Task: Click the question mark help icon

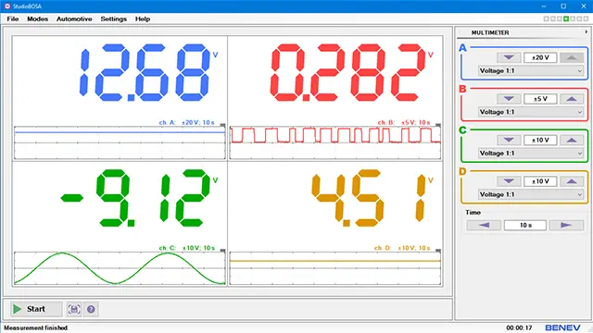Action: [x=91, y=309]
